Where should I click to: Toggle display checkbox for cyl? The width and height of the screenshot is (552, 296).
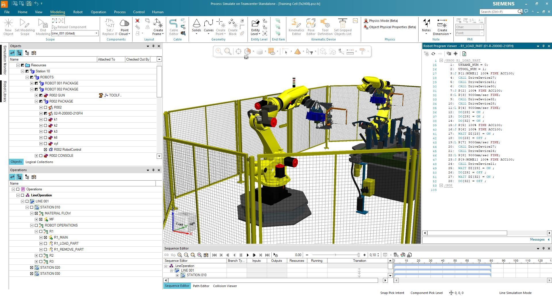tap(45, 144)
